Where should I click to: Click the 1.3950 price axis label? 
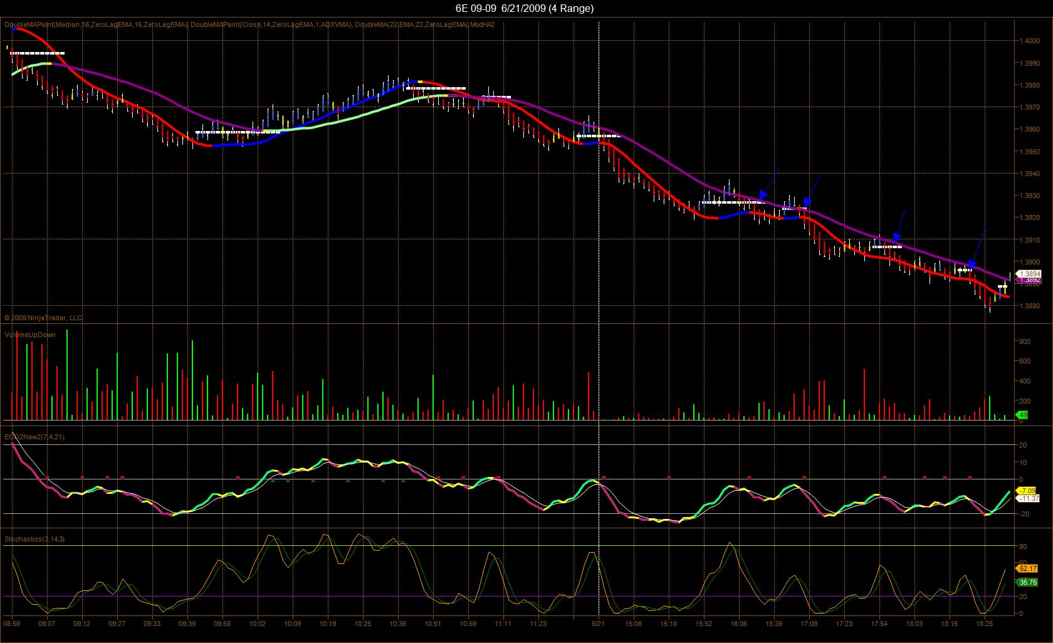tap(1029, 152)
